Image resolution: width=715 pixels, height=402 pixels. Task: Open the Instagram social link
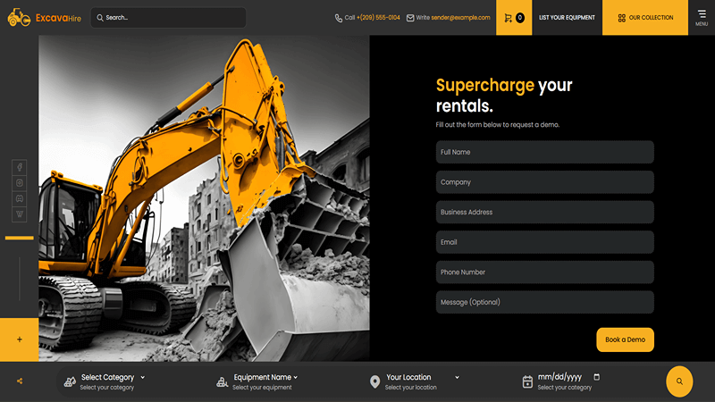point(19,183)
